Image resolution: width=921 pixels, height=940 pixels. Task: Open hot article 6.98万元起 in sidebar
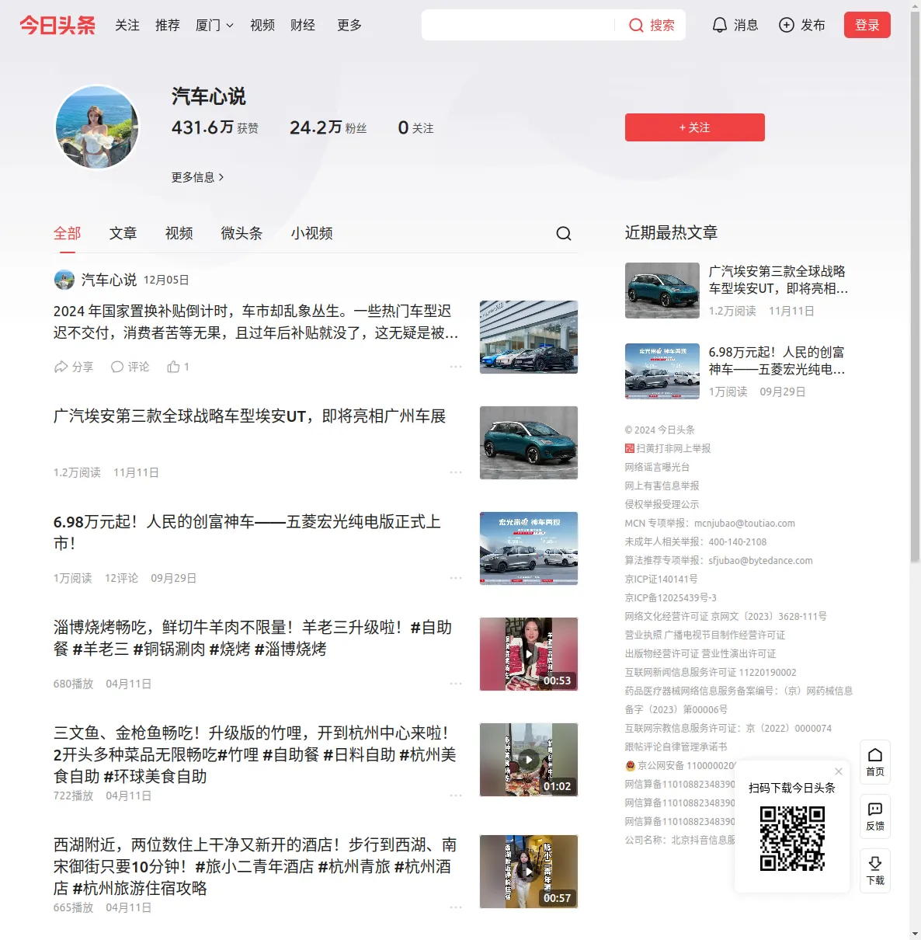[x=777, y=360]
